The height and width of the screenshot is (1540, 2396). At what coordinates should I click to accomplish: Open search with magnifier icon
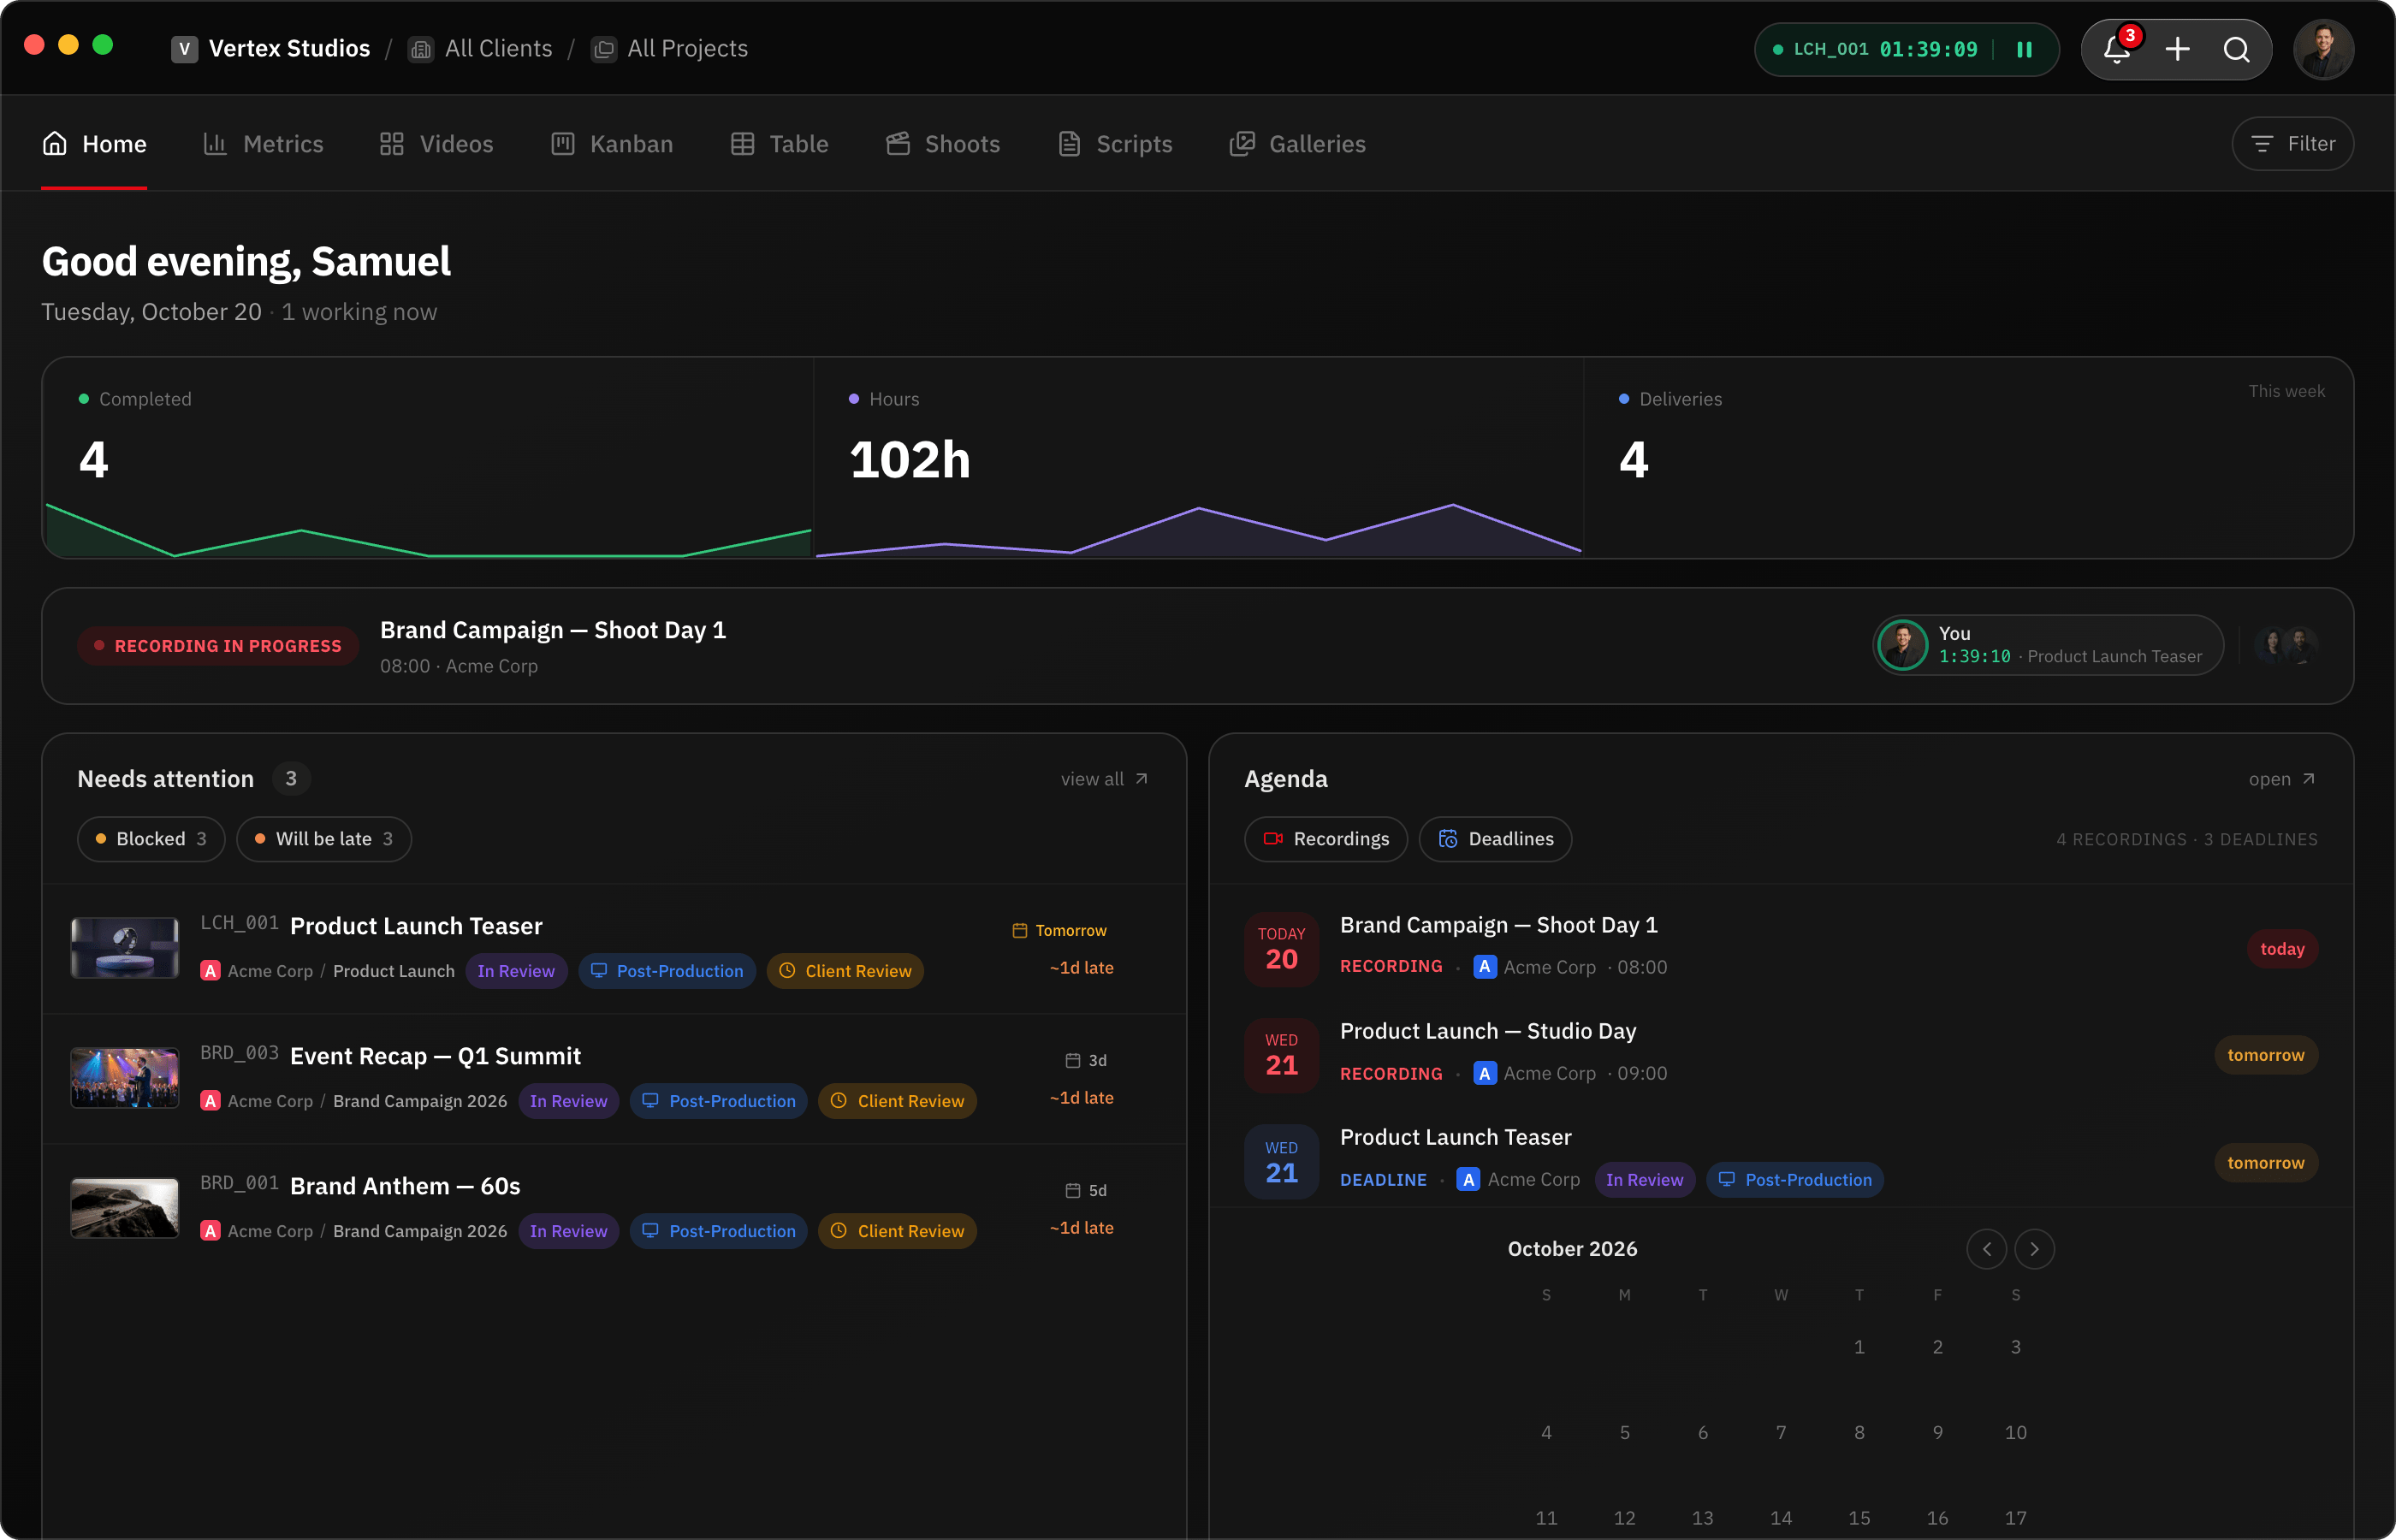click(x=2237, y=49)
